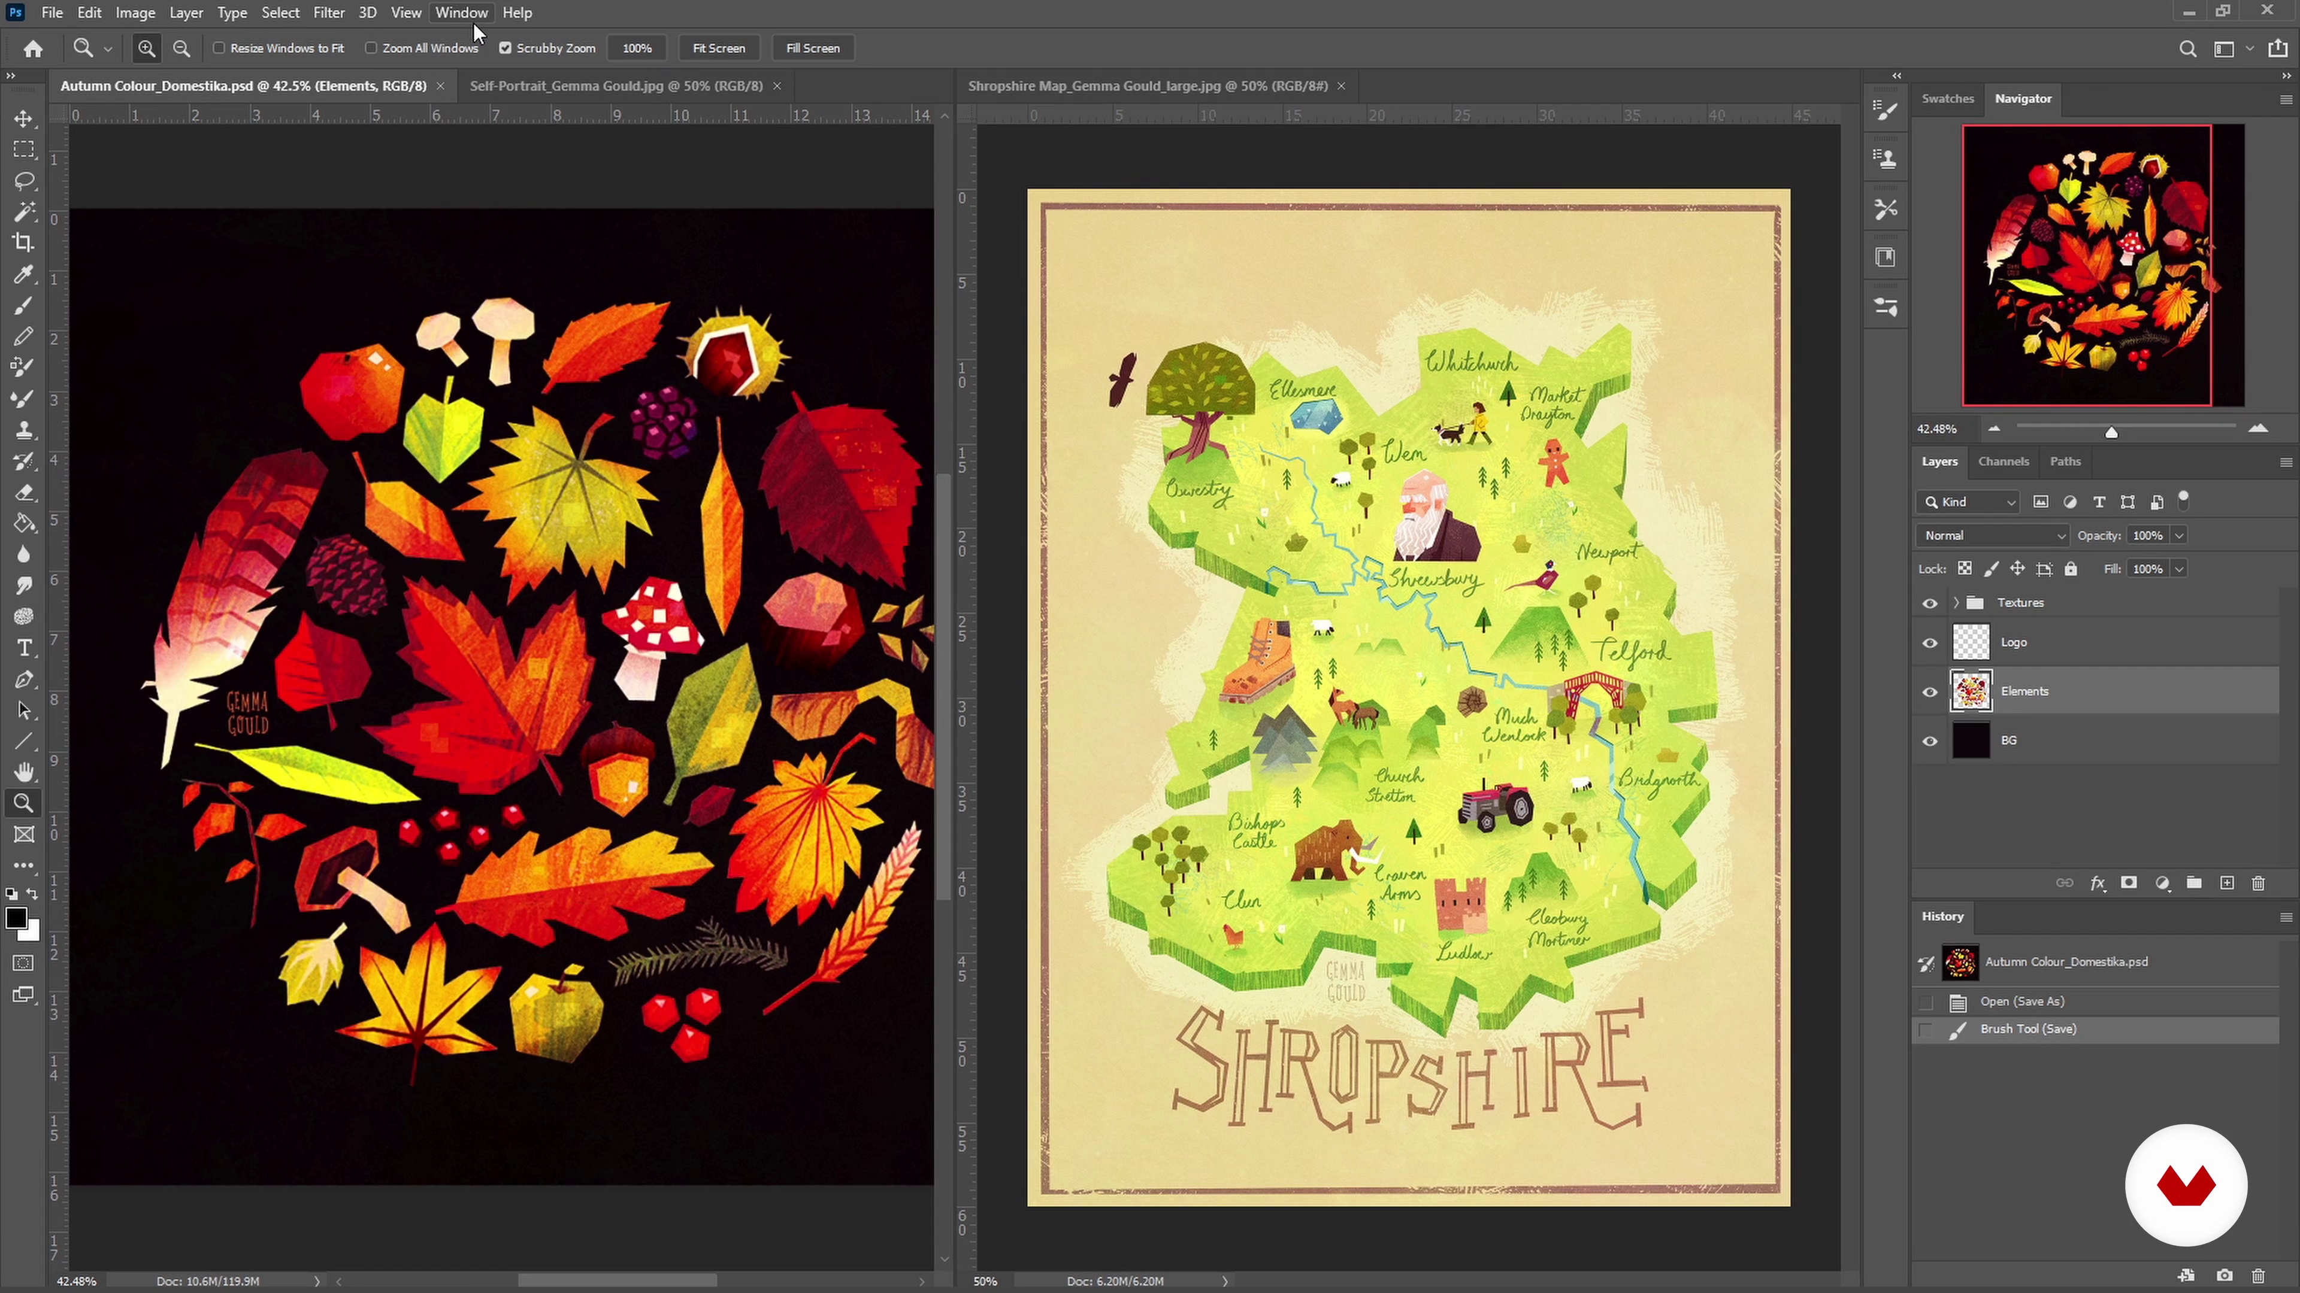Click Navigator zoom in large mountains icon
The width and height of the screenshot is (2300, 1293).
pyautogui.click(x=2258, y=429)
